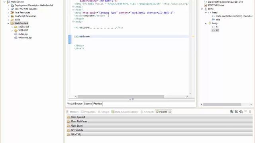Screen dimensions: 255x143
Task: Select welcome.jsp in project tree
Action: pyautogui.click(x=25, y=37)
